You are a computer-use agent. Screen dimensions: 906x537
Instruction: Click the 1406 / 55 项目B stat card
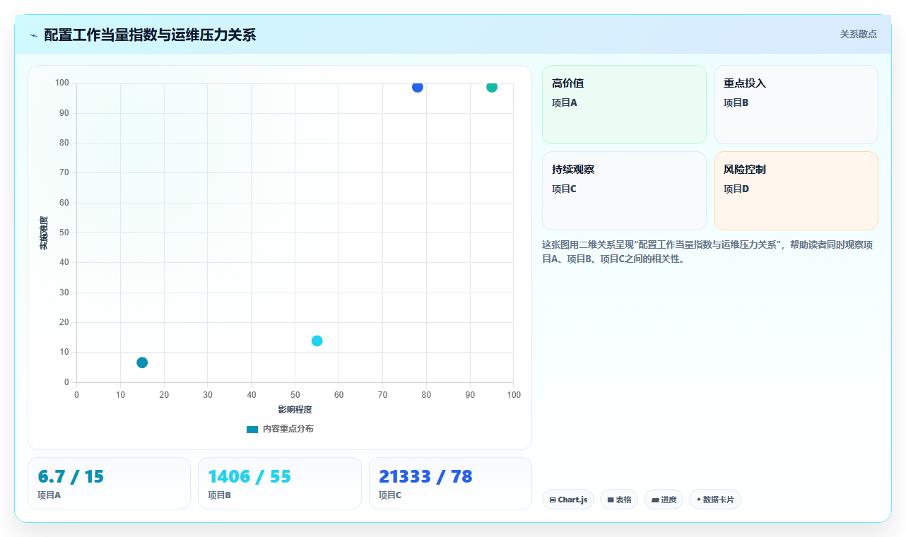point(280,483)
